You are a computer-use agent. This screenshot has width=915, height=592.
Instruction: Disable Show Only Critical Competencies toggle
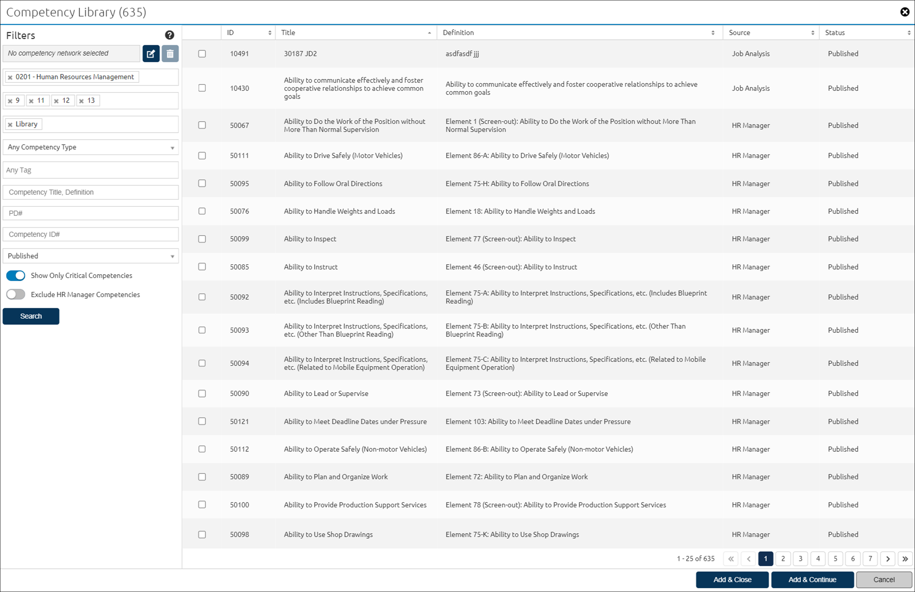(x=16, y=275)
